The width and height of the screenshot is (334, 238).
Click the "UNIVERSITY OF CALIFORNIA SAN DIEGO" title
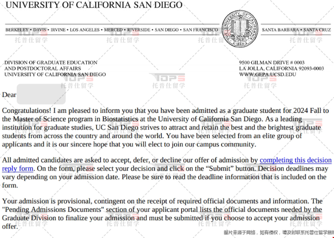pyautogui.click(x=94, y=4)
